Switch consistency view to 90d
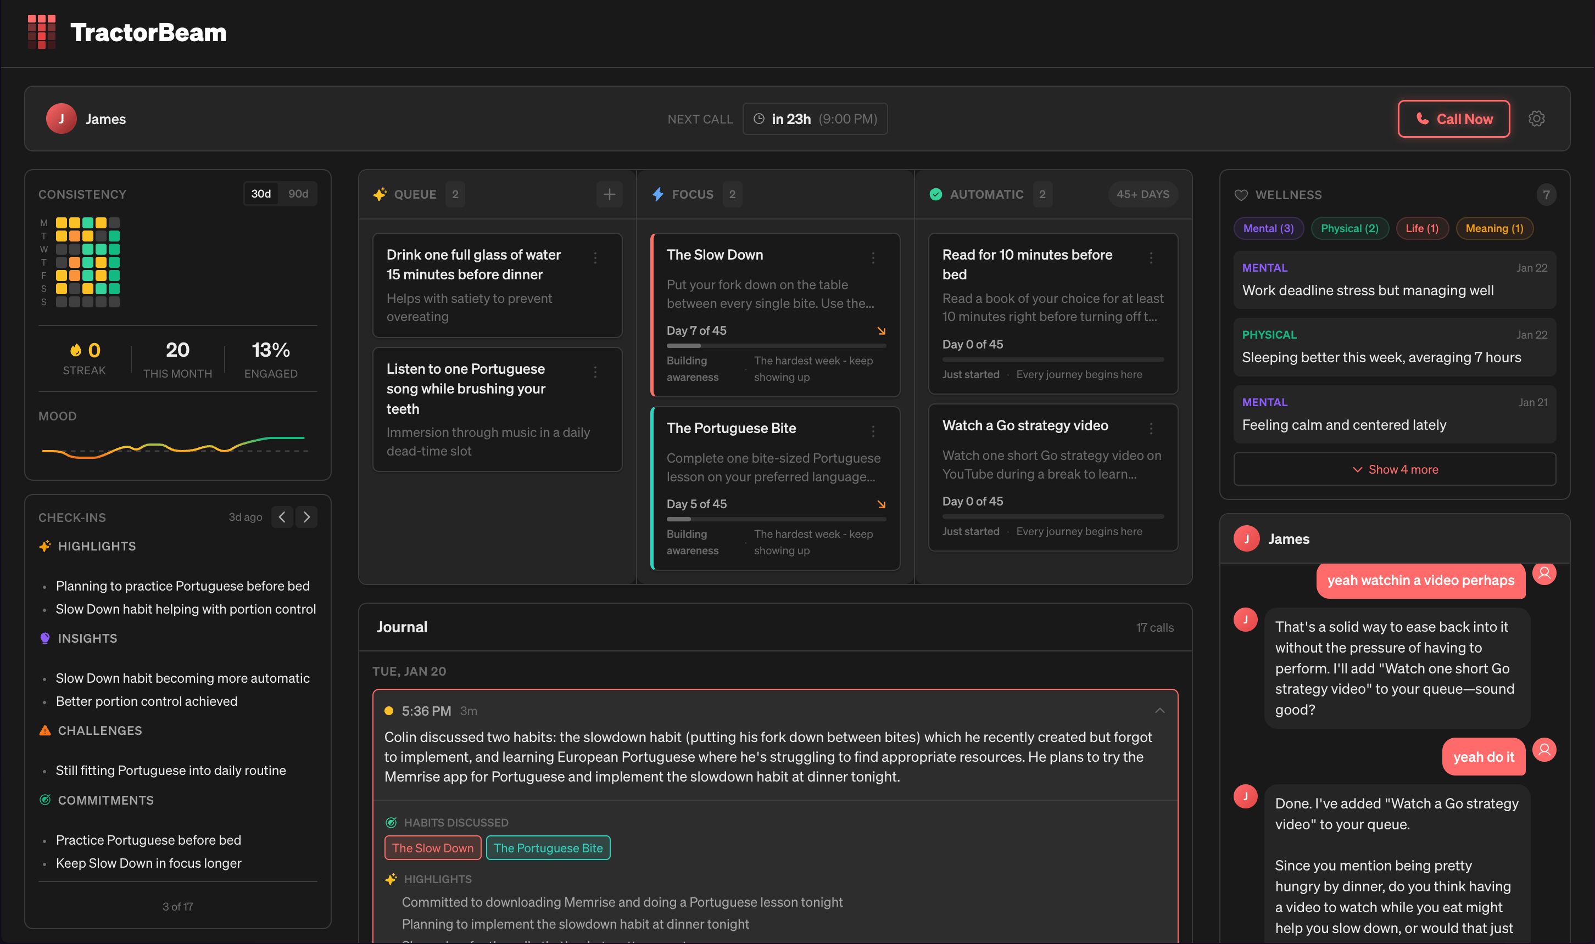The height and width of the screenshot is (944, 1595). [298, 193]
